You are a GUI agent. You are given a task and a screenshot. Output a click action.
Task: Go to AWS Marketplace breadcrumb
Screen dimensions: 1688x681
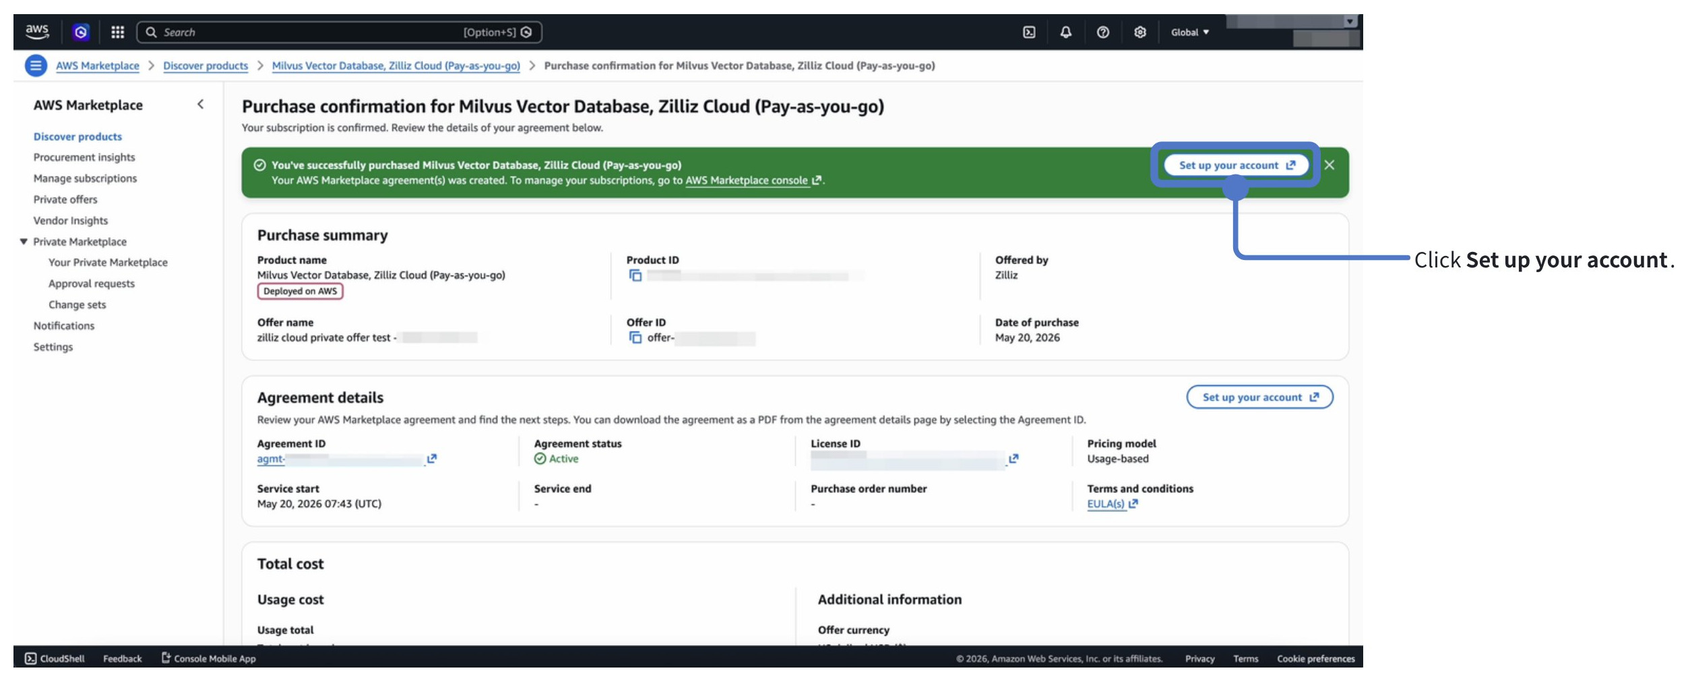[98, 65]
